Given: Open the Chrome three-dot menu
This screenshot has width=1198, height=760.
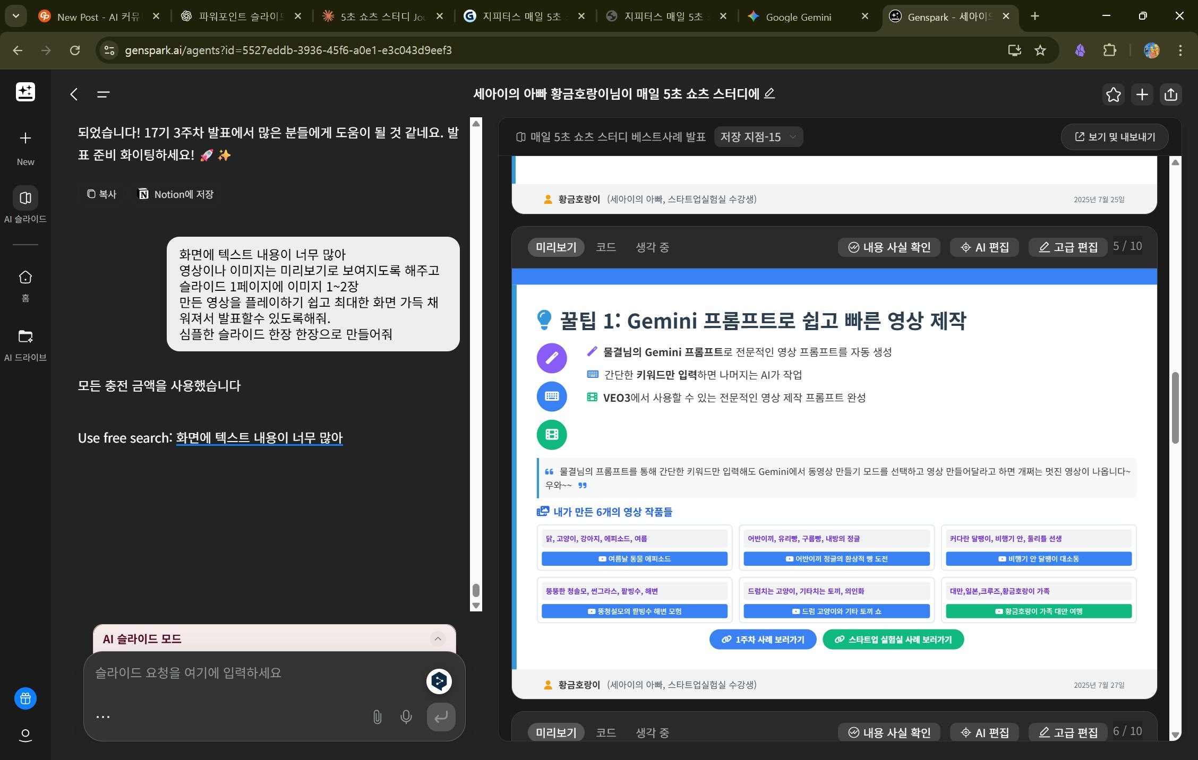Looking at the screenshot, I should click(x=1180, y=50).
